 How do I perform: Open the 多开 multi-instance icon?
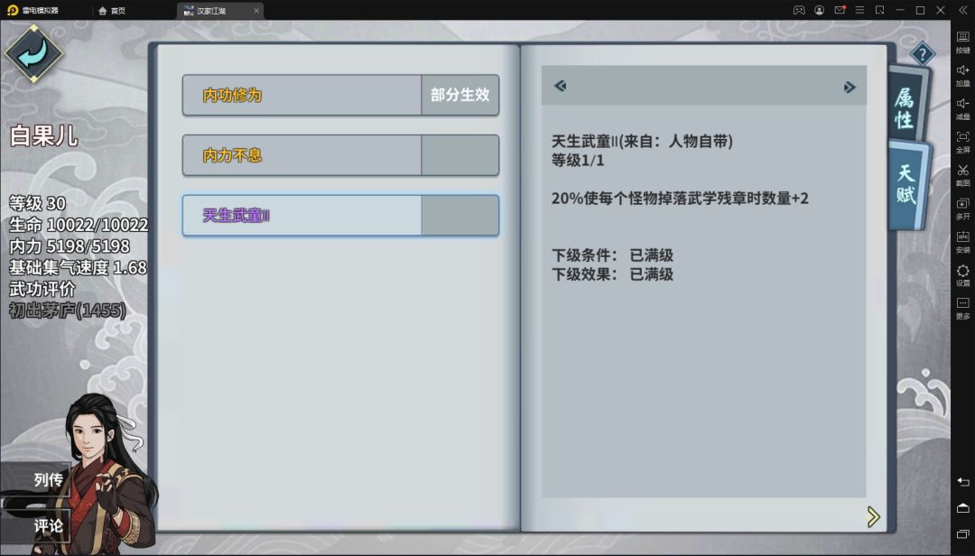coord(962,208)
